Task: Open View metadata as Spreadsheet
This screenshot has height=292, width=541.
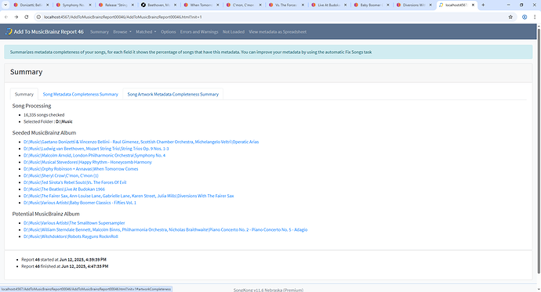Action: tap(278, 31)
